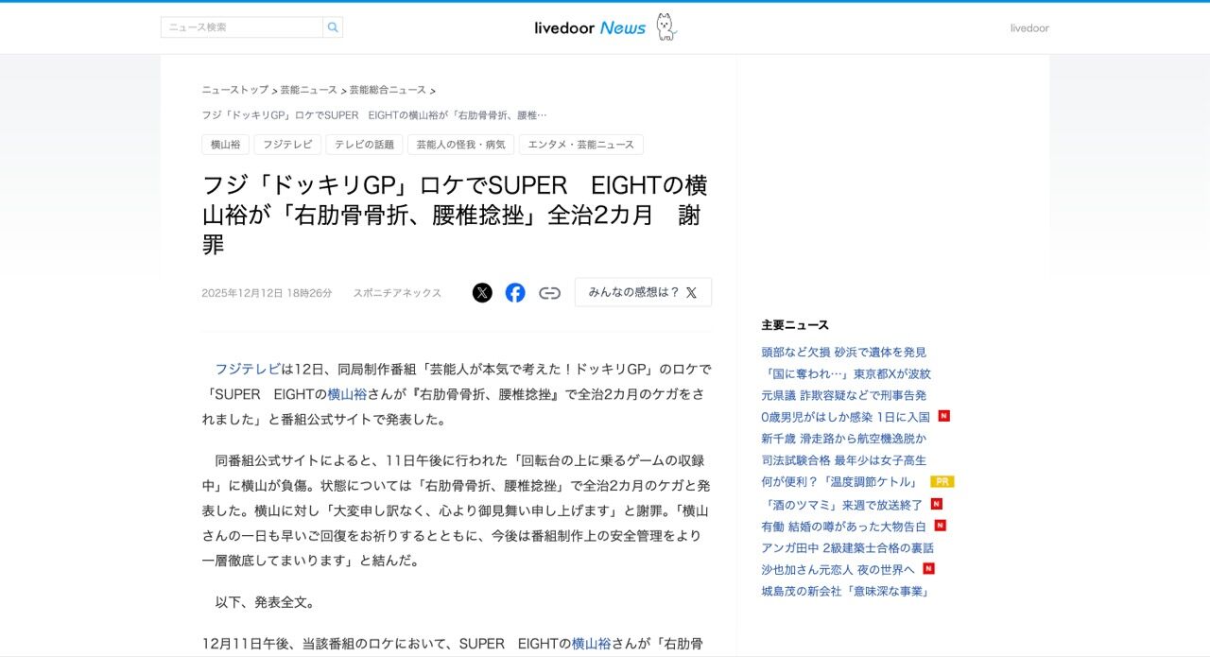This screenshot has width=1210, height=657.
Task: Click the truncated article title breadcrumb text
Action: click(x=374, y=115)
